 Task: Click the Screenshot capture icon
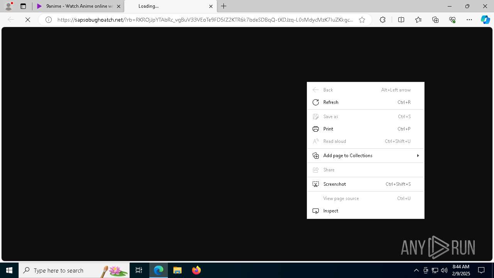[x=316, y=184]
